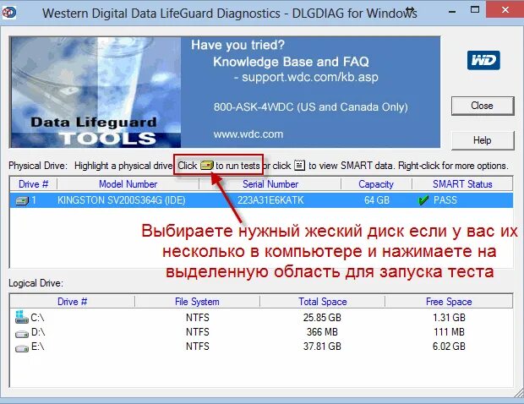Click the D:\ drive icon

click(22, 333)
